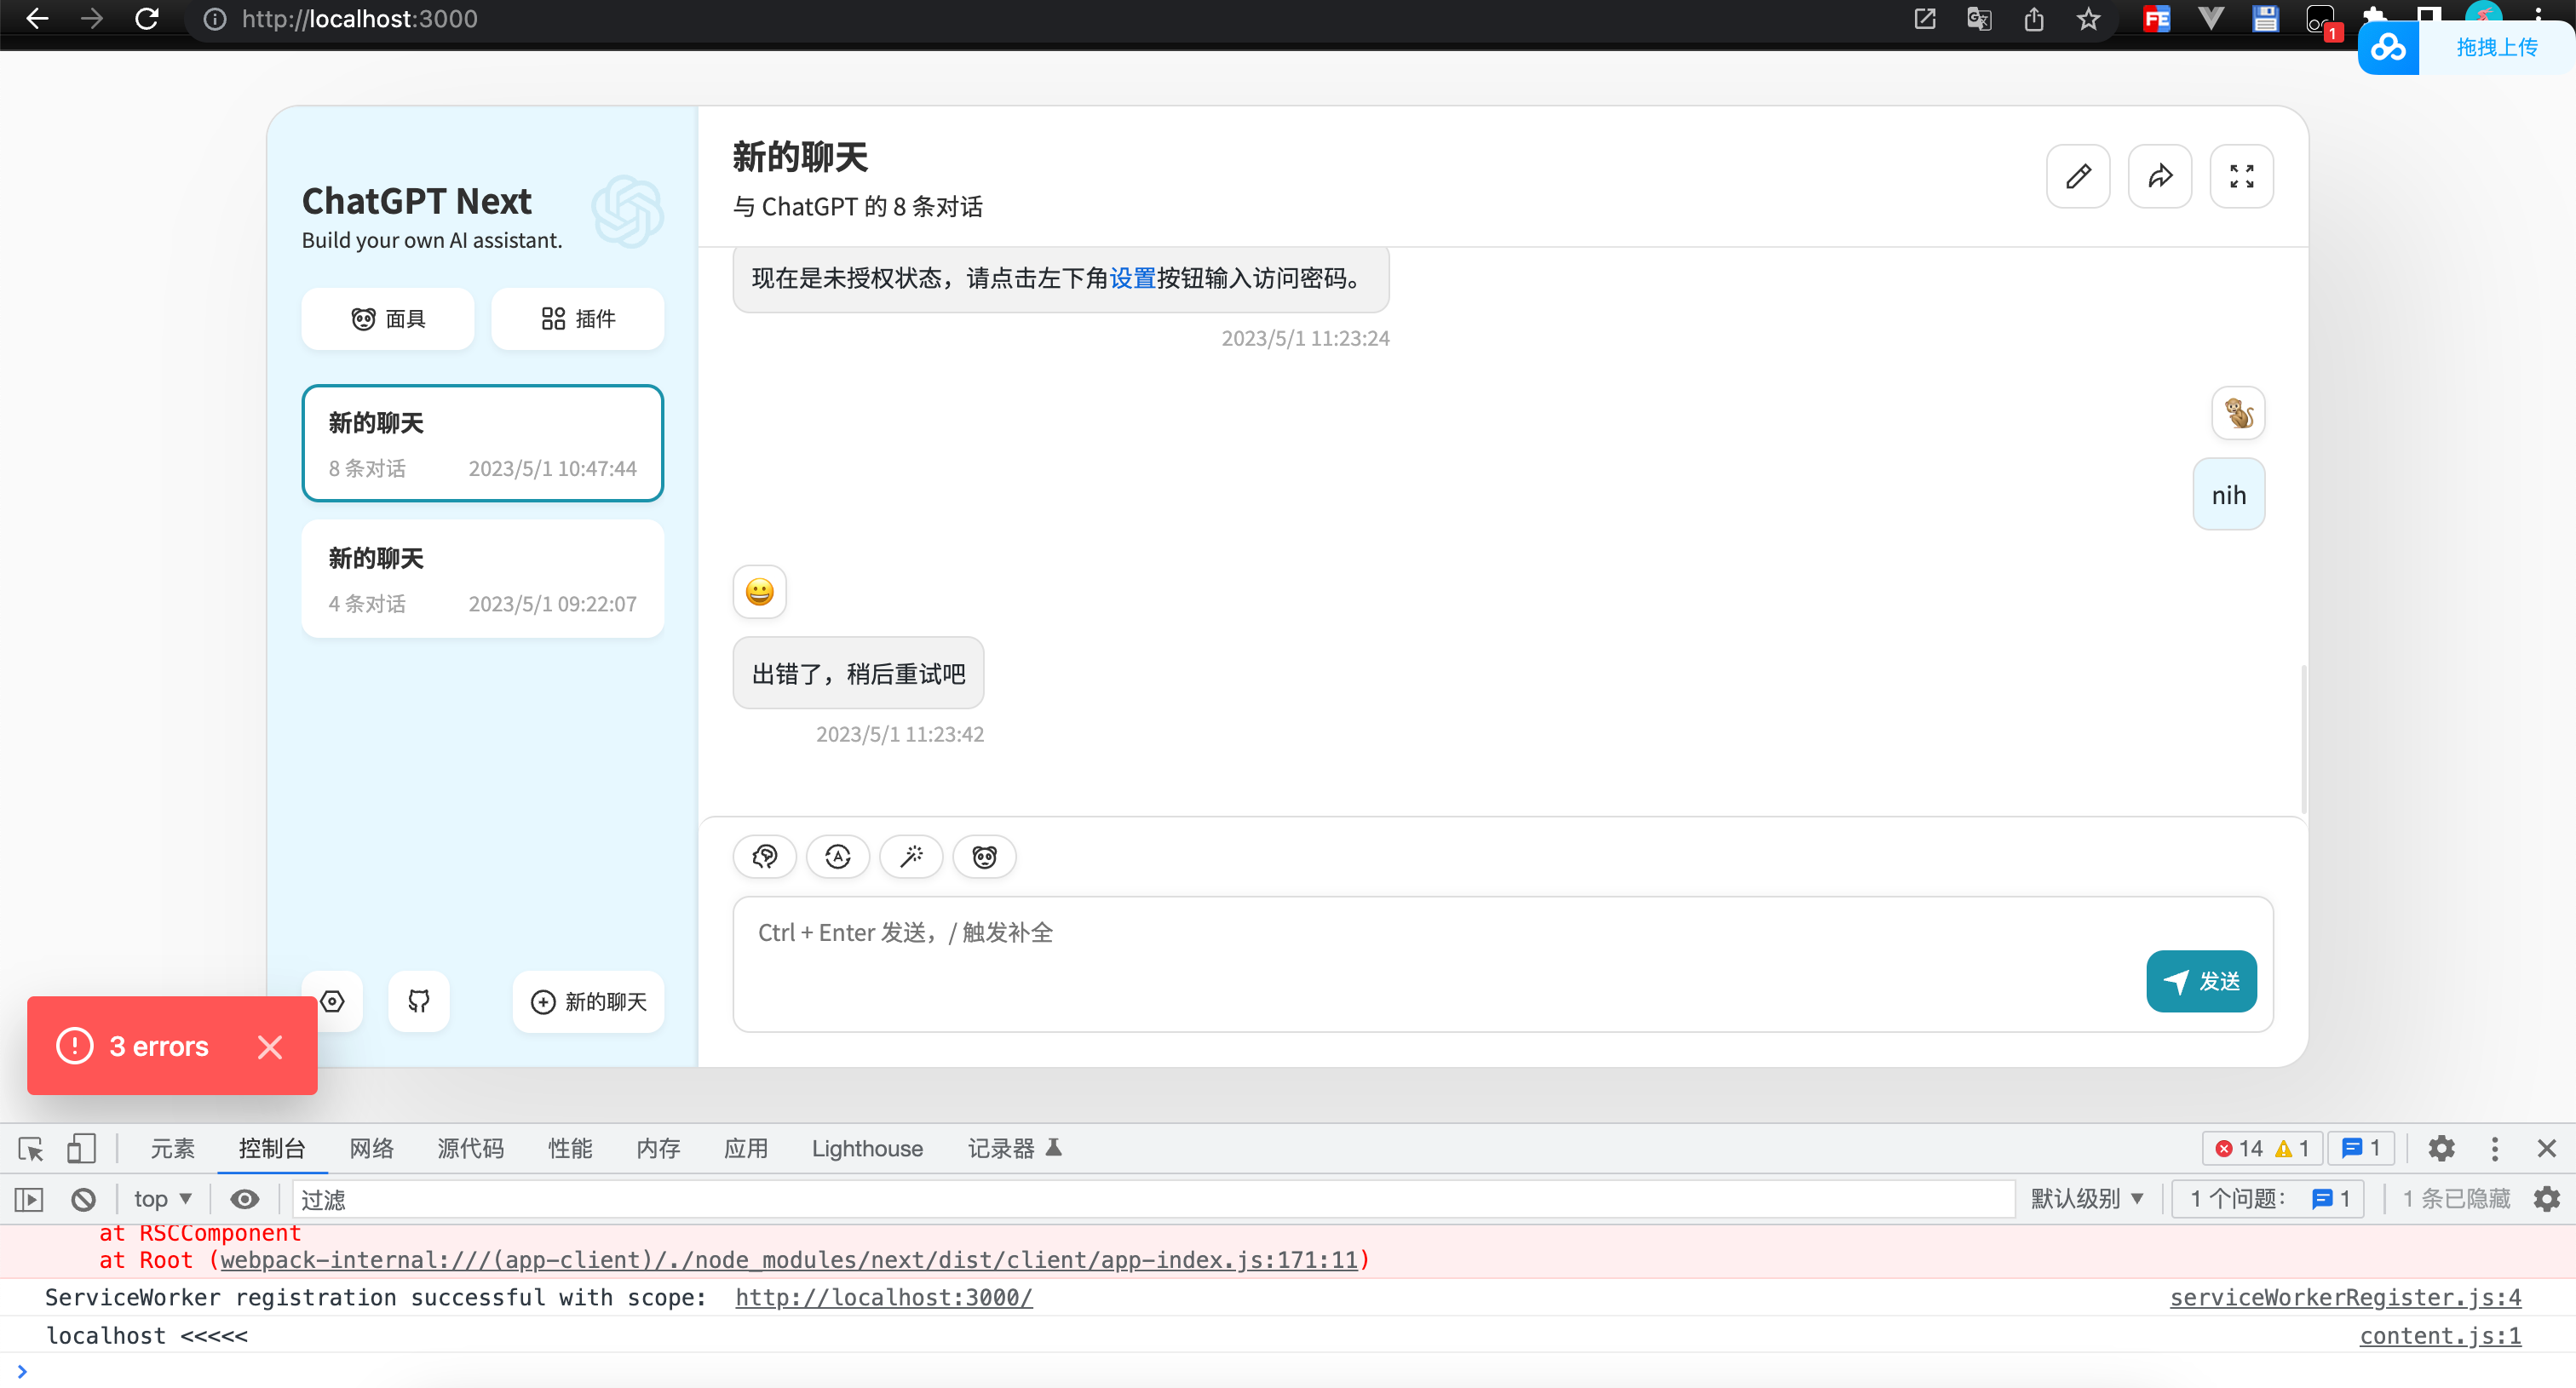Open the Lighthouse tab in DevTools
2576x1388 pixels.
[866, 1148]
